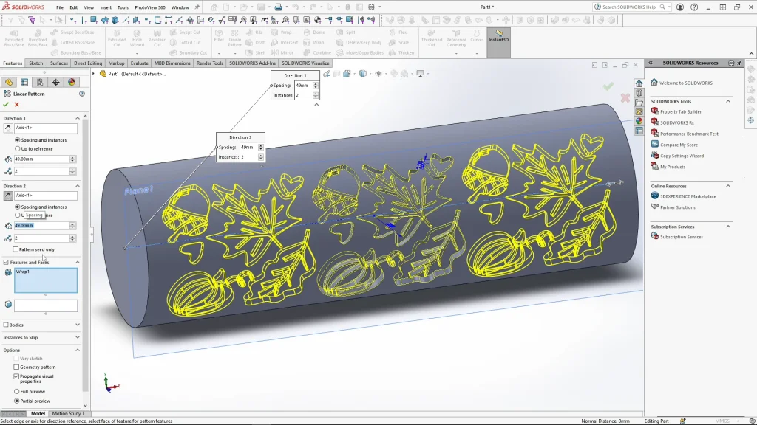The width and height of the screenshot is (757, 425).
Task: Tick the Geometry pattern checkbox
Action: [16, 367]
